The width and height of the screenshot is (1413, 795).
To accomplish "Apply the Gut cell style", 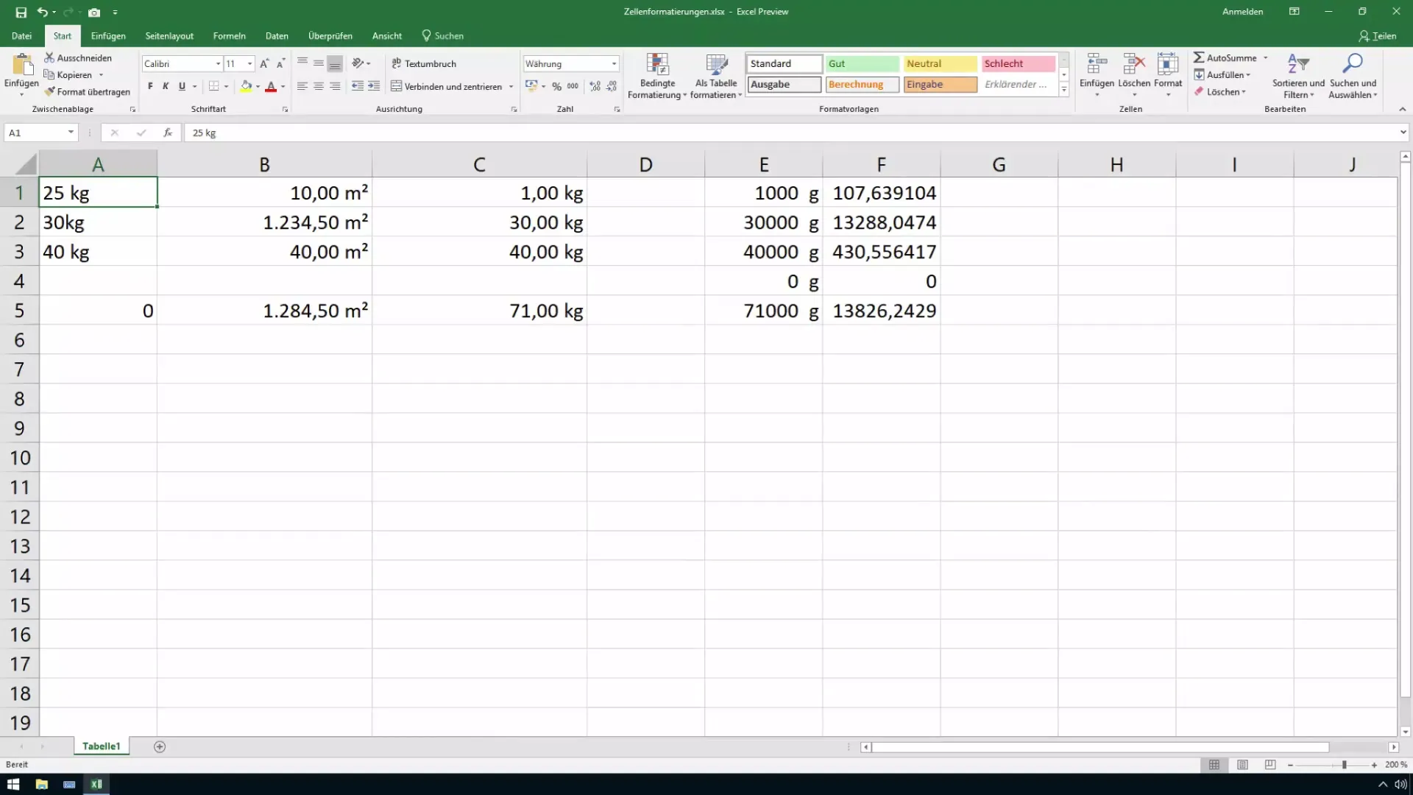I will (862, 64).
